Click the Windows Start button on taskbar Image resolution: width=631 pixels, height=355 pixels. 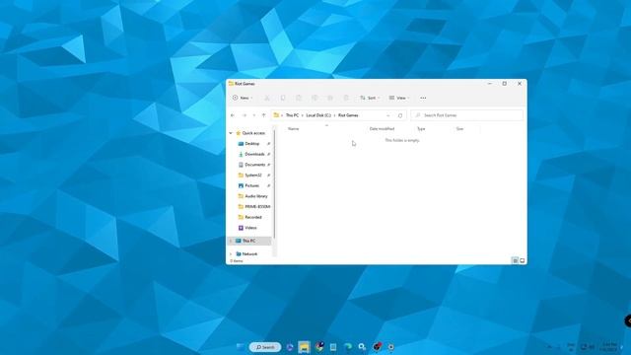[241, 347]
